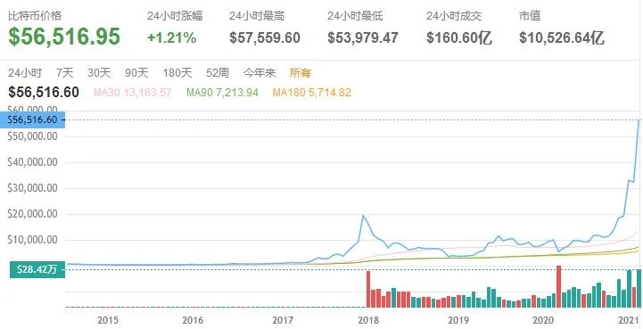Click the 24小时成交 value $160.60亿

point(459,37)
